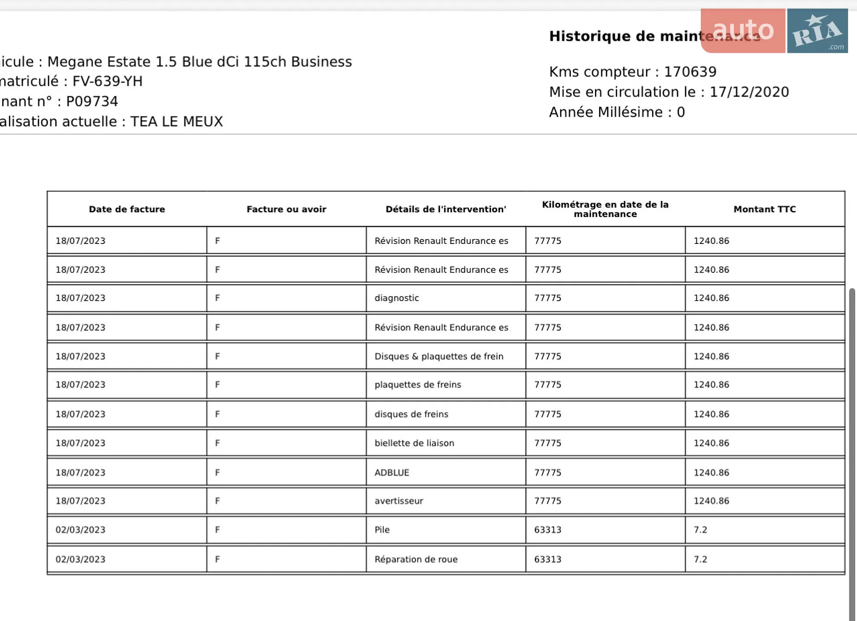The width and height of the screenshot is (857, 621).
Task: Click the 'Année Millésime : 0' line
Action: click(617, 112)
